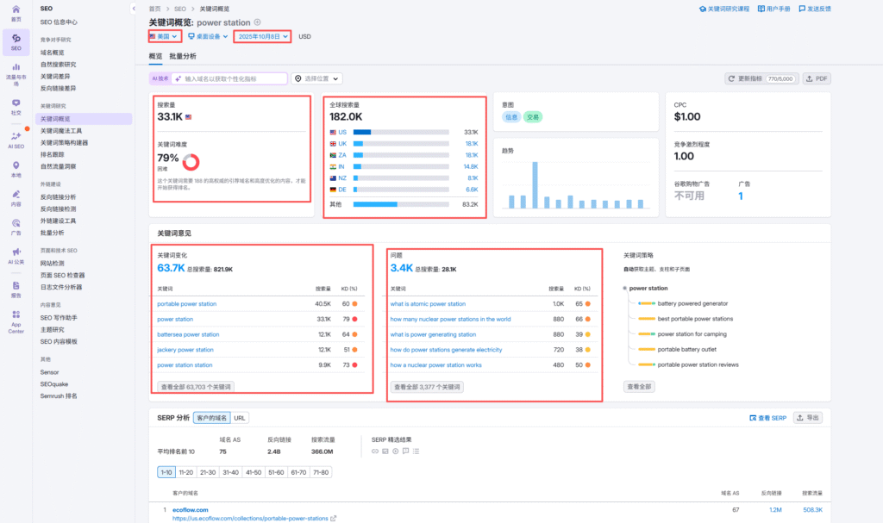Open the 美国 country dropdown
The width and height of the screenshot is (883, 523).
pyautogui.click(x=164, y=36)
